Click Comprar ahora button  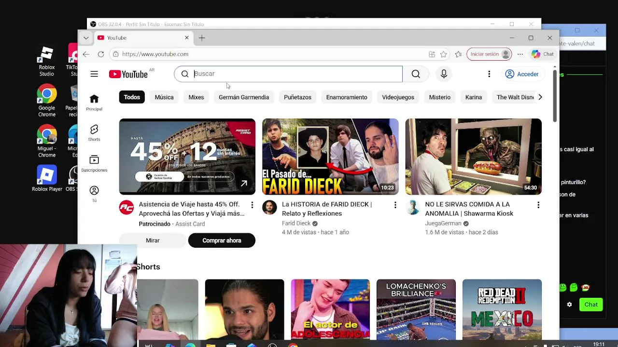[222, 240]
